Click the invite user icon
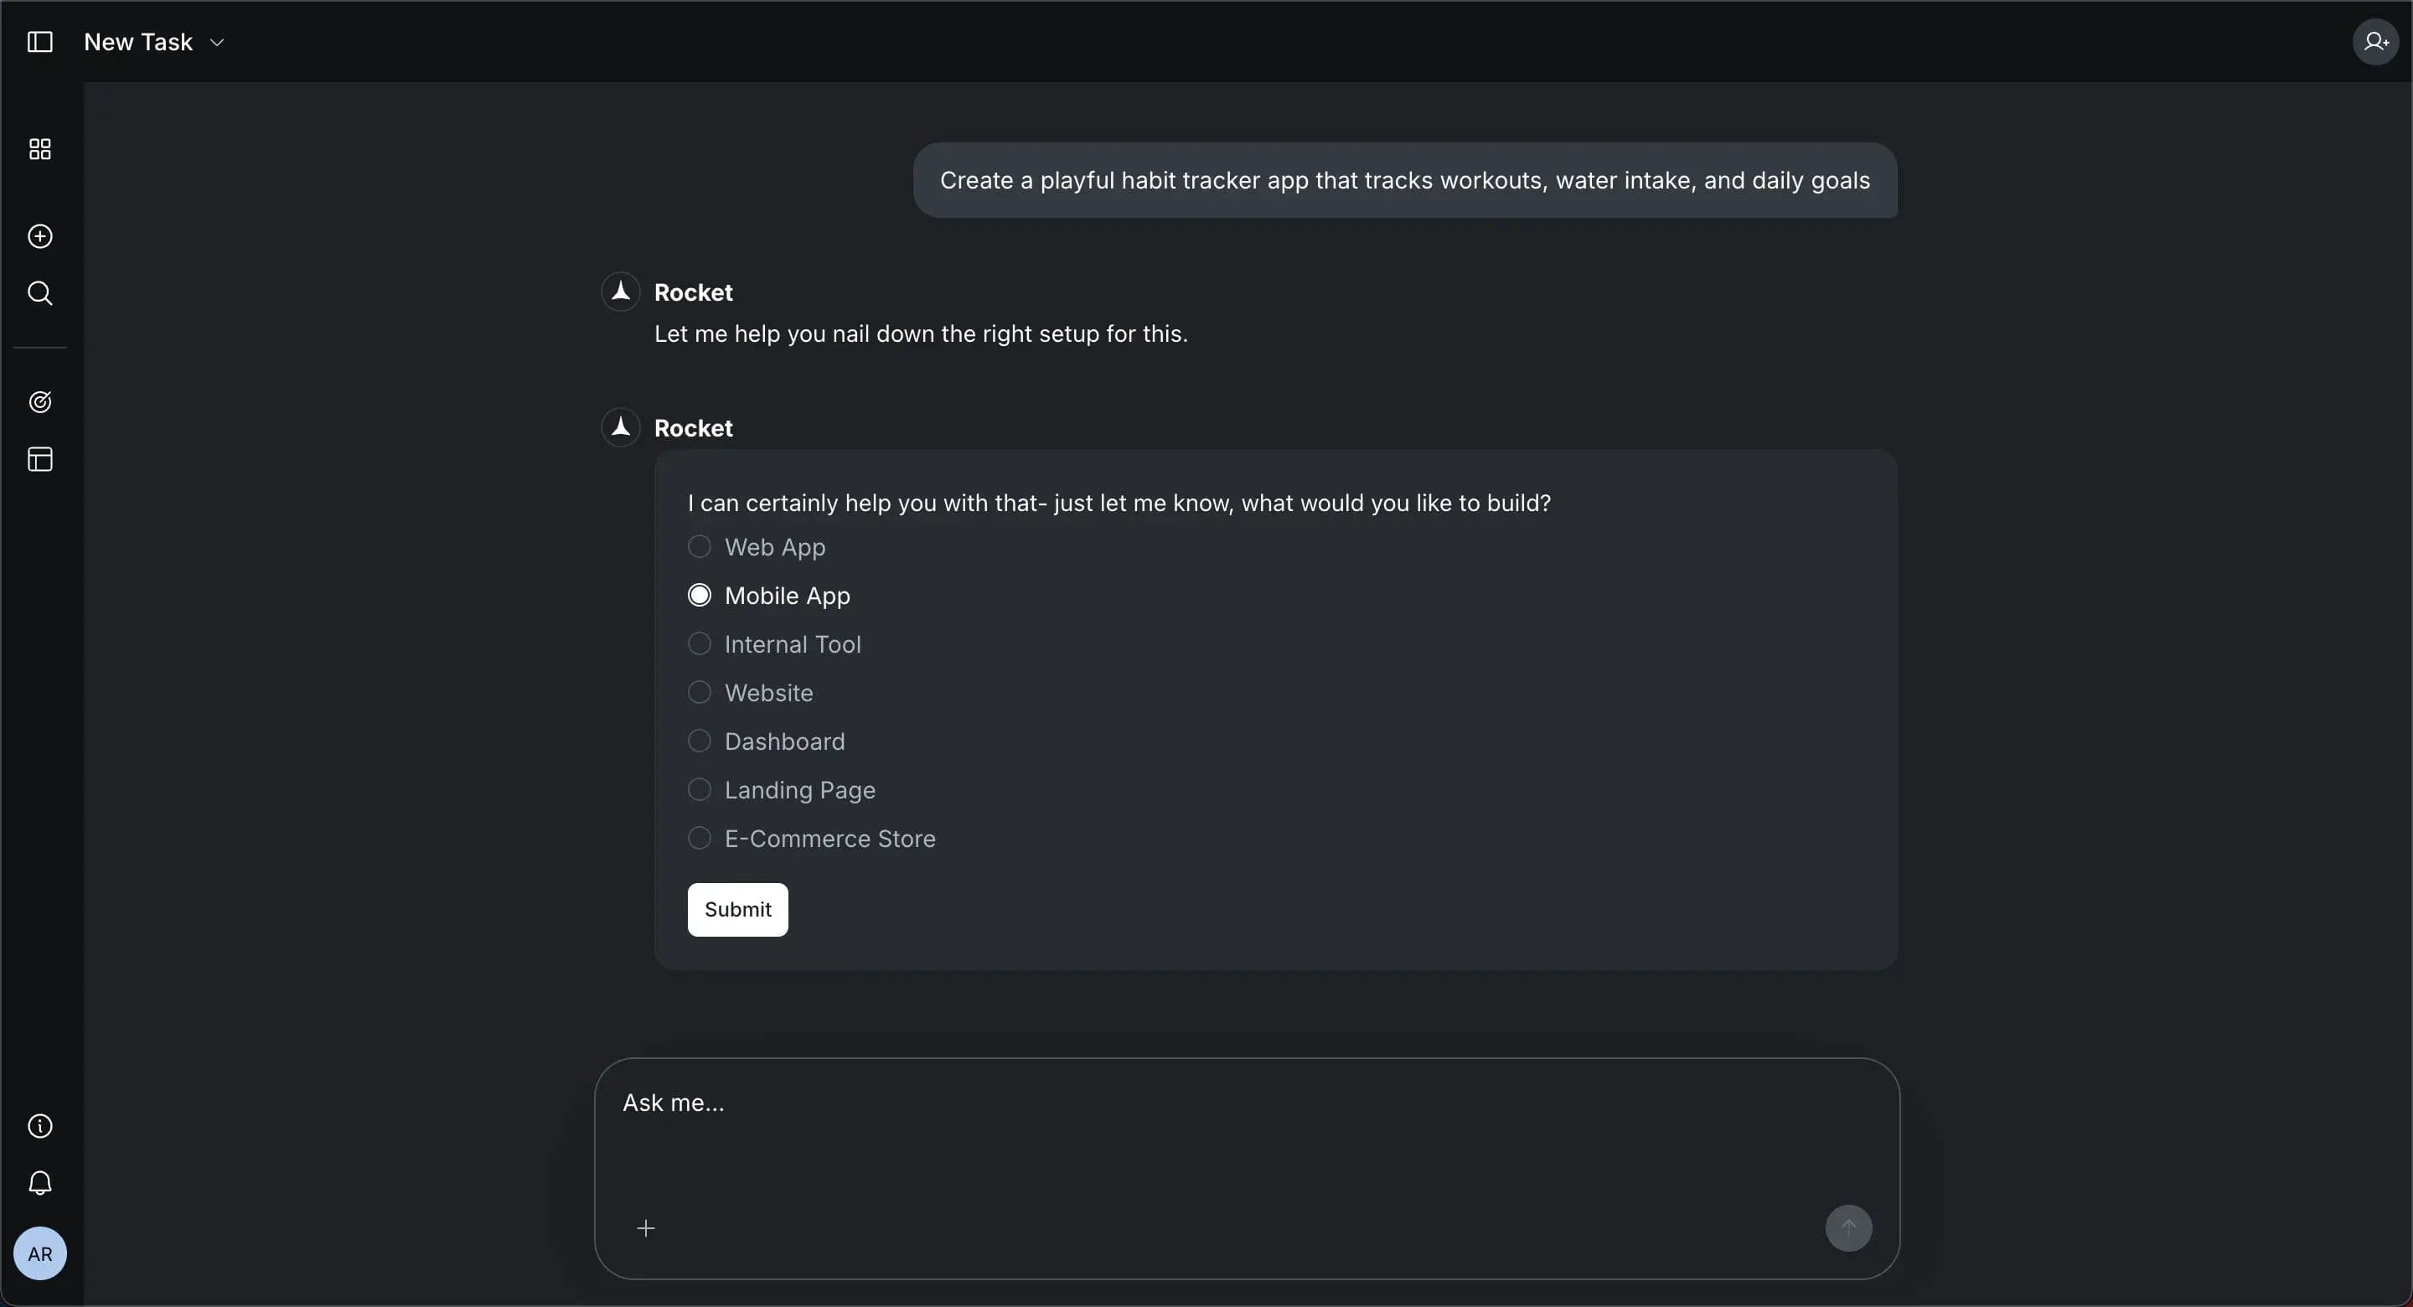 click(x=2374, y=42)
